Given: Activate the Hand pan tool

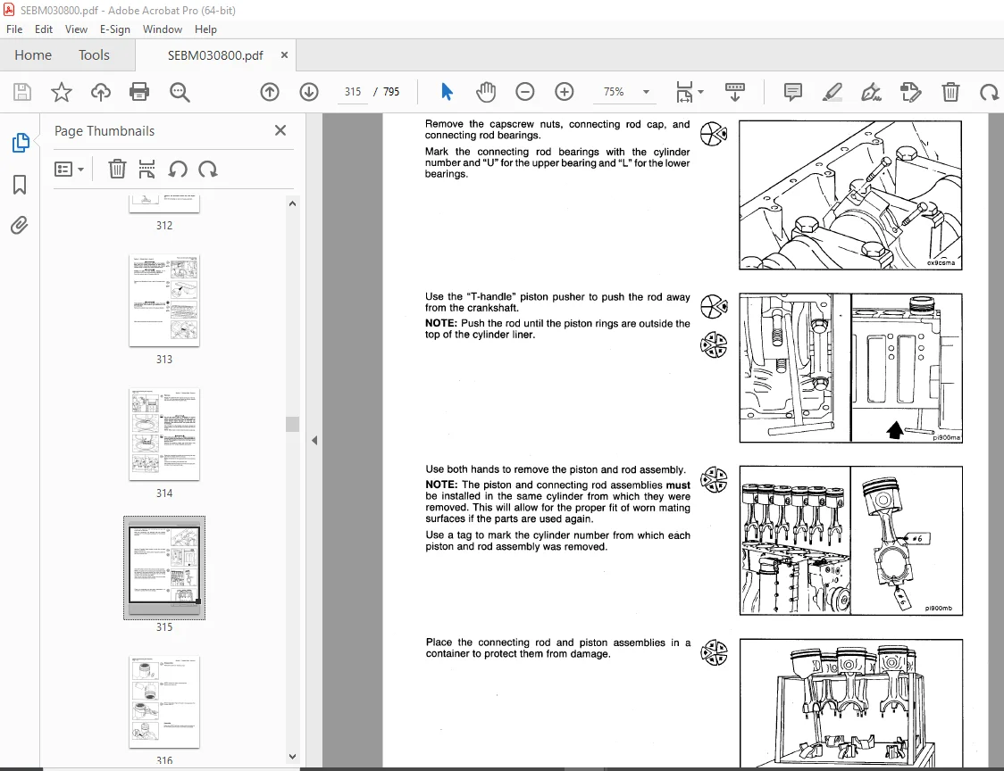Looking at the screenshot, I should (x=486, y=92).
